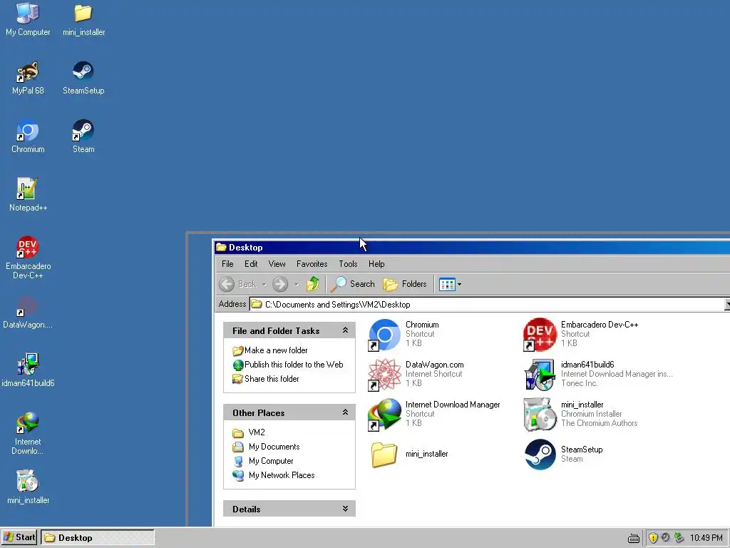Image resolution: width=730 pixels, height=548 pixels.
Task: Click the network connection tray icon
Action: coord(679,538)
